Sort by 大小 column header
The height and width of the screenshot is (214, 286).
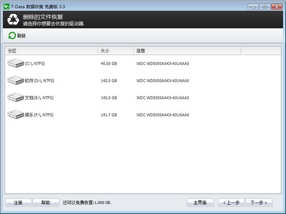[x=116, y=51]
